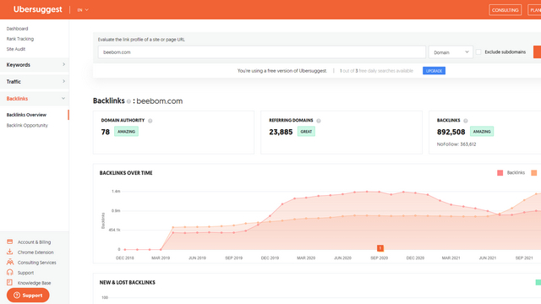
Task: Collapse the Backlinks menu section
Action: pos(35,99)
